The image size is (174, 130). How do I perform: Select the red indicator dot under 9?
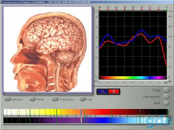click(x=158, y=9)
